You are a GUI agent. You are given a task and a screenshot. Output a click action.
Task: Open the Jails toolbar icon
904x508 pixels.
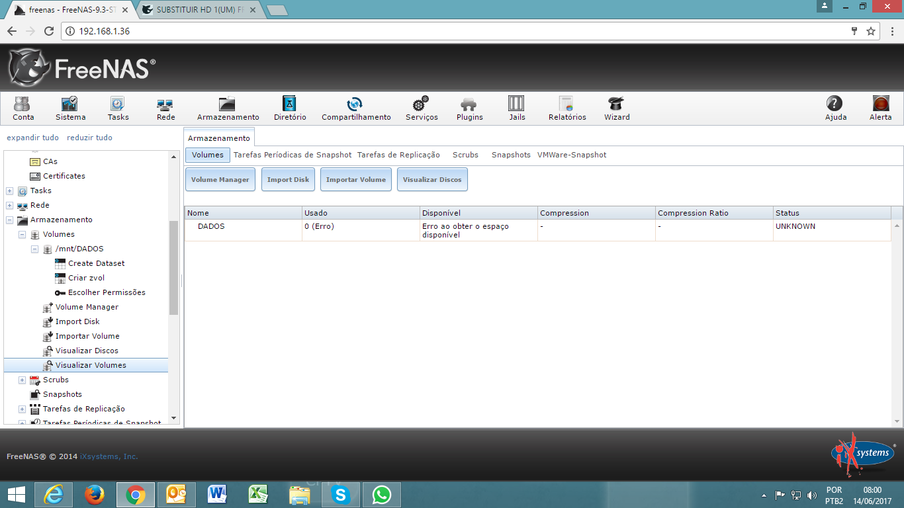(x=517, y=108)
